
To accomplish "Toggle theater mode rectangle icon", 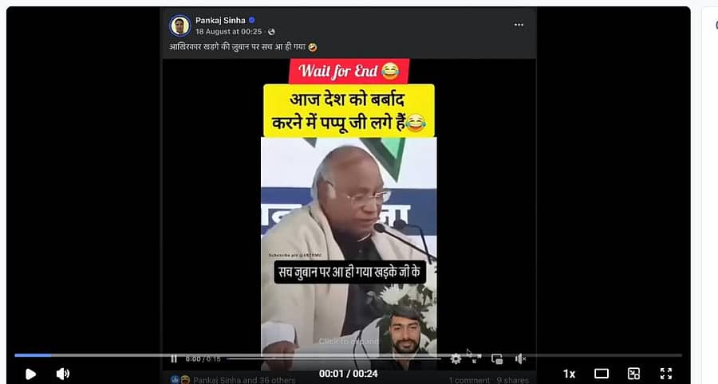I will [x=602, y=374].
